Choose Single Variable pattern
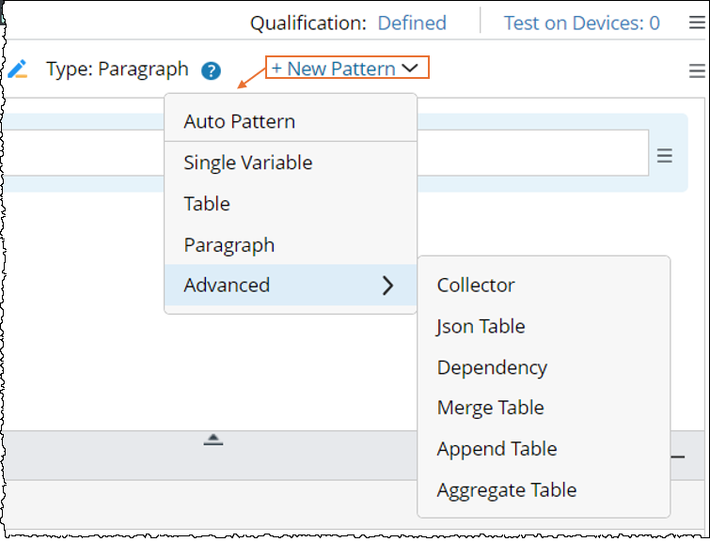The width and height of the screenshot is (710, 542). coord(248,163)
